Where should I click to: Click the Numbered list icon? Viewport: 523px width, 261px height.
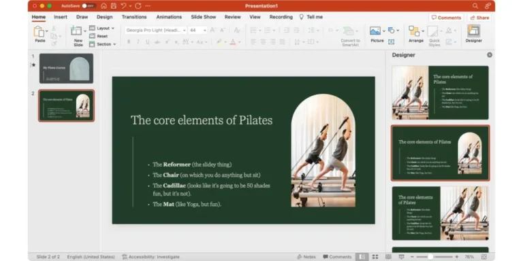268,31
